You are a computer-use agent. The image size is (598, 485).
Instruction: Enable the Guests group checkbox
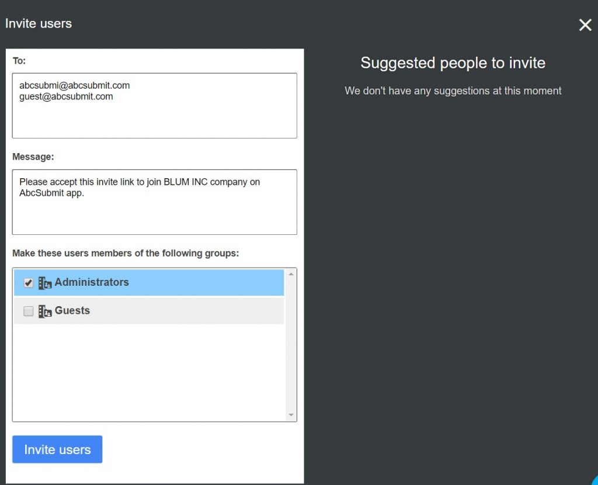(x=28, y=311)
